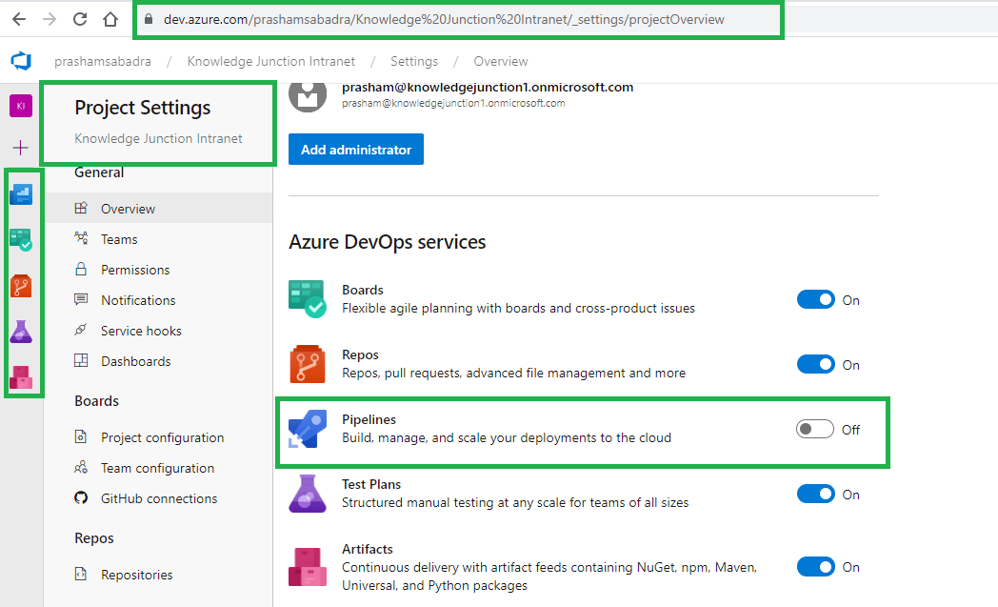Open Repos hub icon in left sidebar

point(21,286)
